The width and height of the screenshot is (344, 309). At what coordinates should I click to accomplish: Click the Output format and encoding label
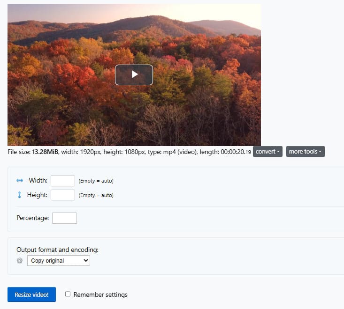pyautogui.click(x=57, y=250)
